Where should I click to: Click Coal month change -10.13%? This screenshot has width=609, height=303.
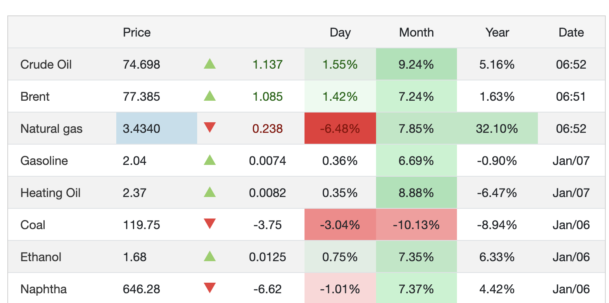coord(416,225)
